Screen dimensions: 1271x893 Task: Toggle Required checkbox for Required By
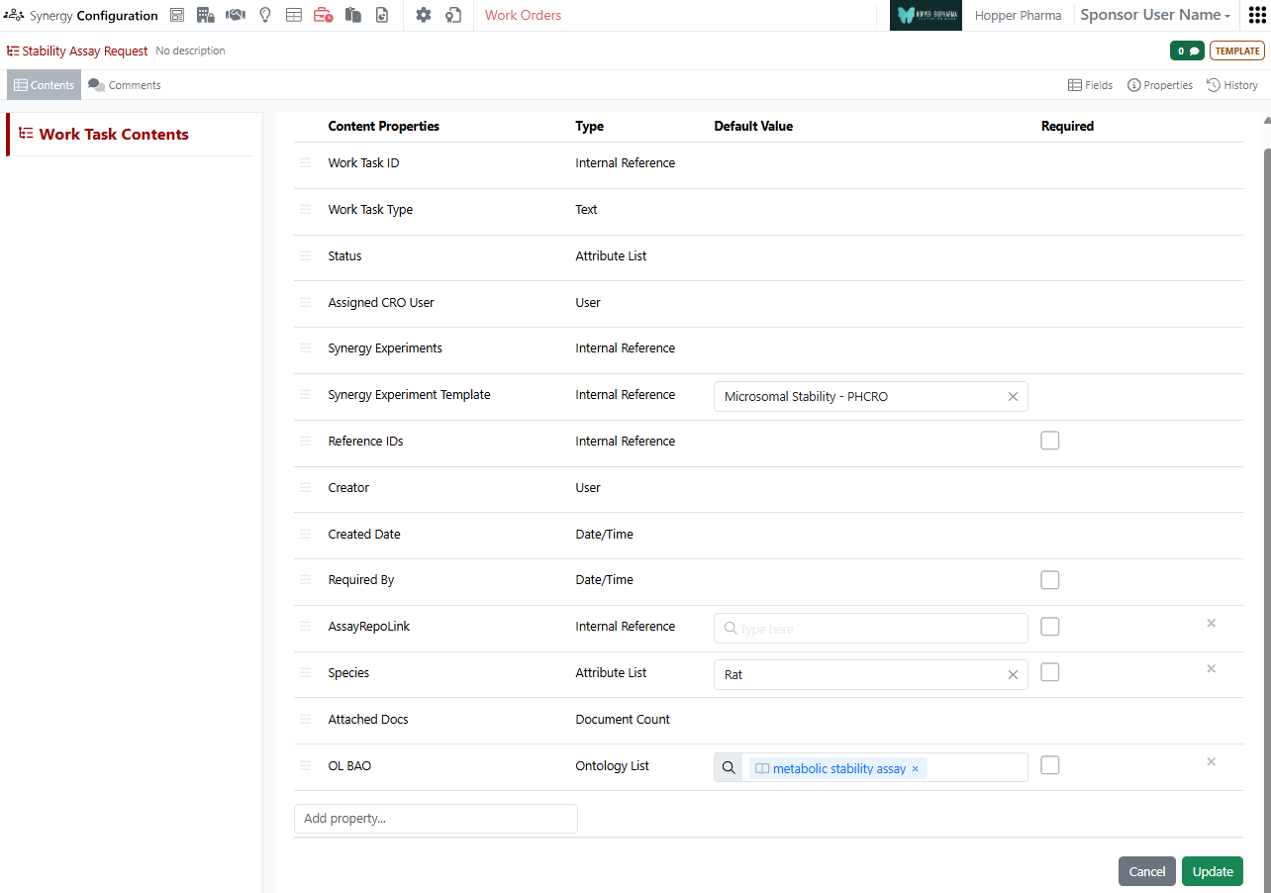click(x=1050, y=580)
